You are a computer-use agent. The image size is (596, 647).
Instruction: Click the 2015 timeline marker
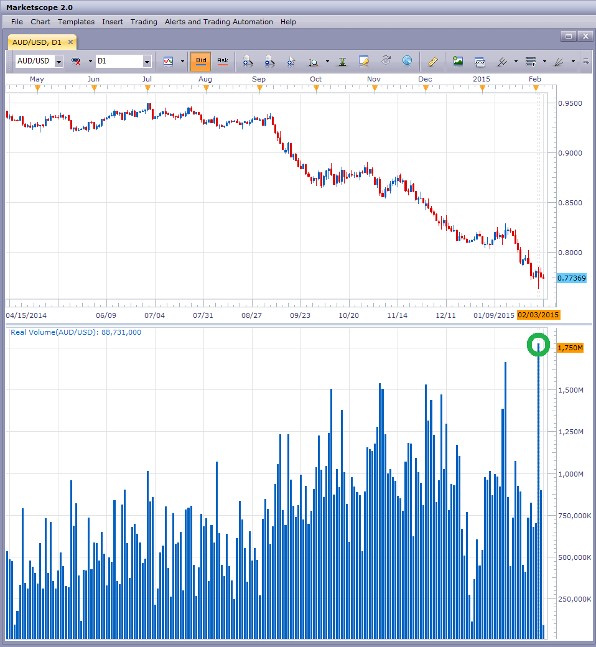click(x=482, y=88)
